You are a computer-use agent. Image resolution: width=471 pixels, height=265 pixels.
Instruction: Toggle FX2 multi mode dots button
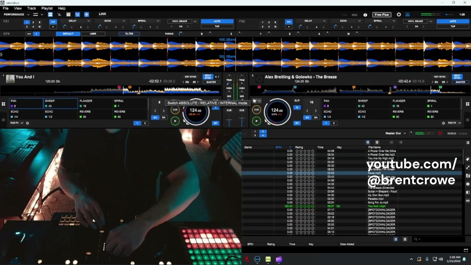(x=289, y=22)
